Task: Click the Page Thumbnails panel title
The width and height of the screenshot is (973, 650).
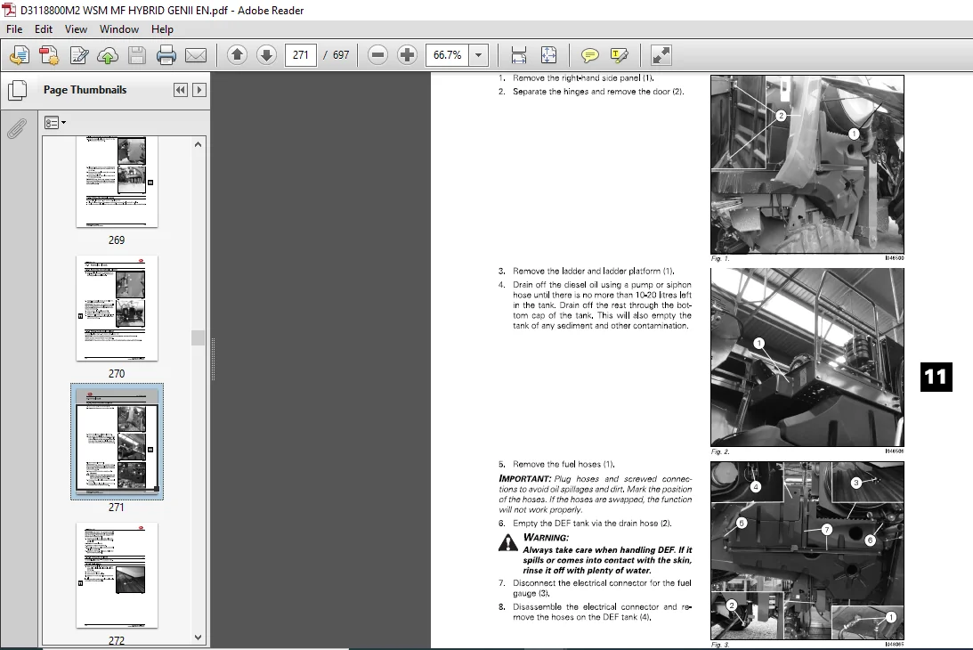Action: pos(85,90)
